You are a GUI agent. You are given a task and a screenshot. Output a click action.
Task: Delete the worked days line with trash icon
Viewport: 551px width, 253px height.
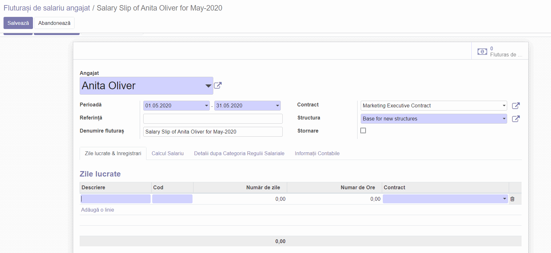click(512, 199)
